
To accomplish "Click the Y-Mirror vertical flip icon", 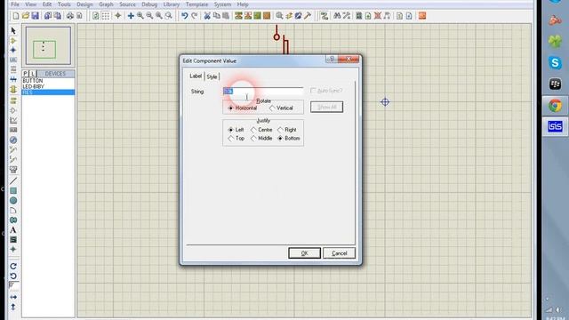I will pyautogui.click(x=13, y=307).
